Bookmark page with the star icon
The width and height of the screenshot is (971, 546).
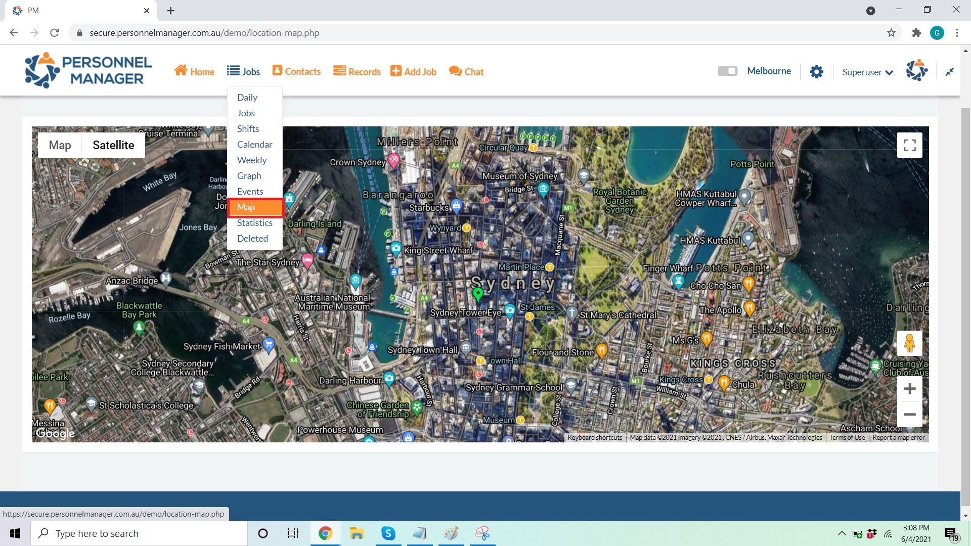click(891, 33)
